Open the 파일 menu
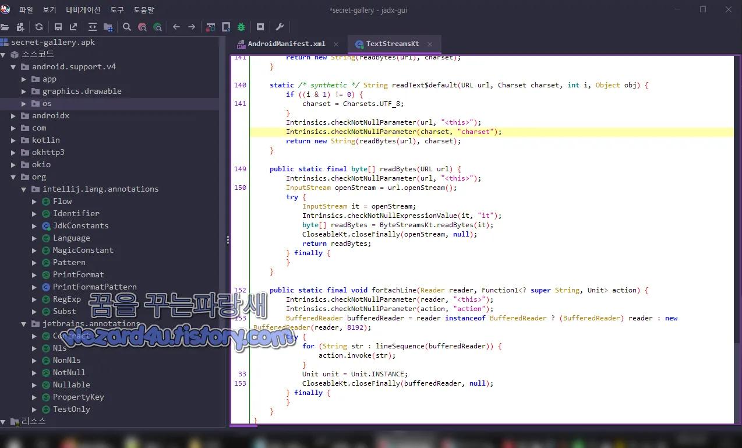Image resolution: width=742 pixels, height=448 pixels. coord(26,10)
